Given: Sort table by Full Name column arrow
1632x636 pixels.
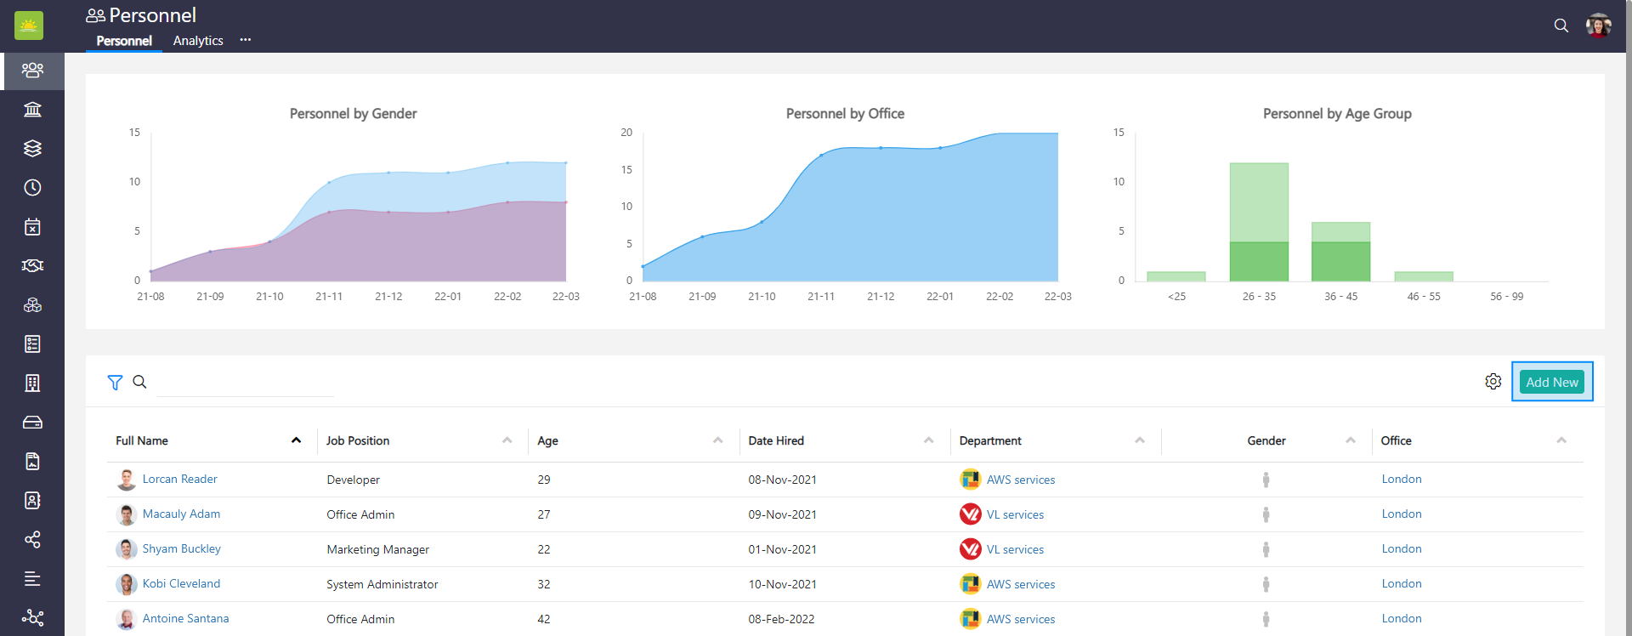Looking at the screenshot, I should tap(296, 440).
